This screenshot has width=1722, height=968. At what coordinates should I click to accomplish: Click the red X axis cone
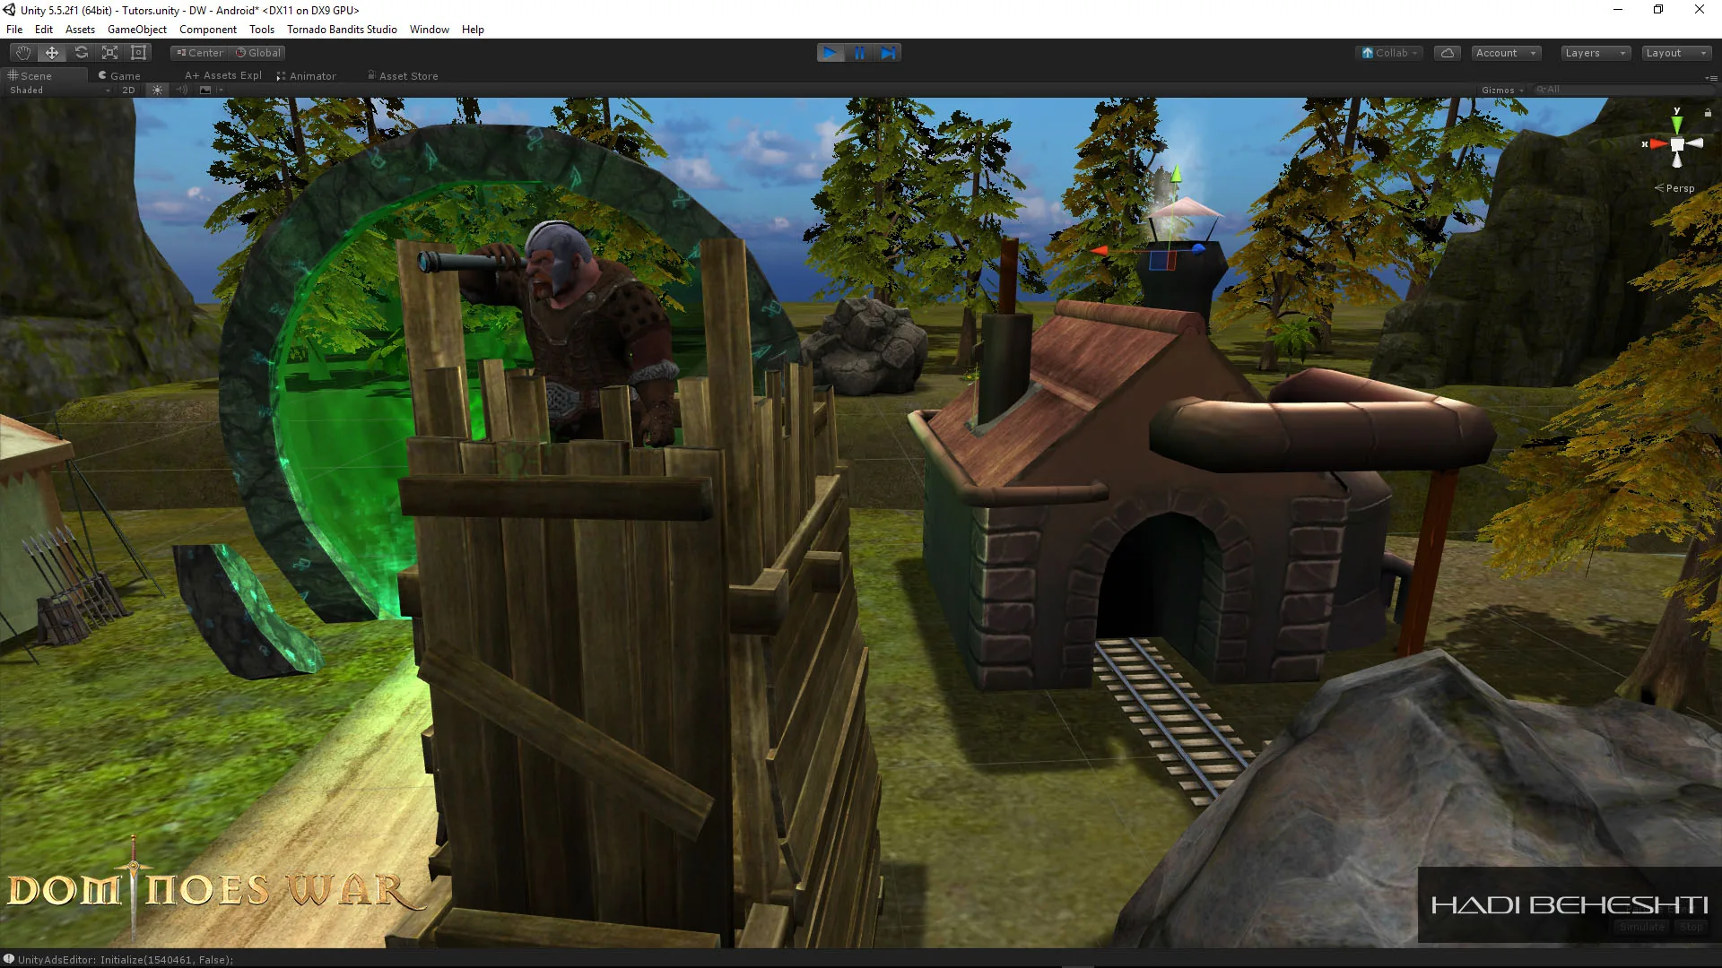(x=1657, y=143)
